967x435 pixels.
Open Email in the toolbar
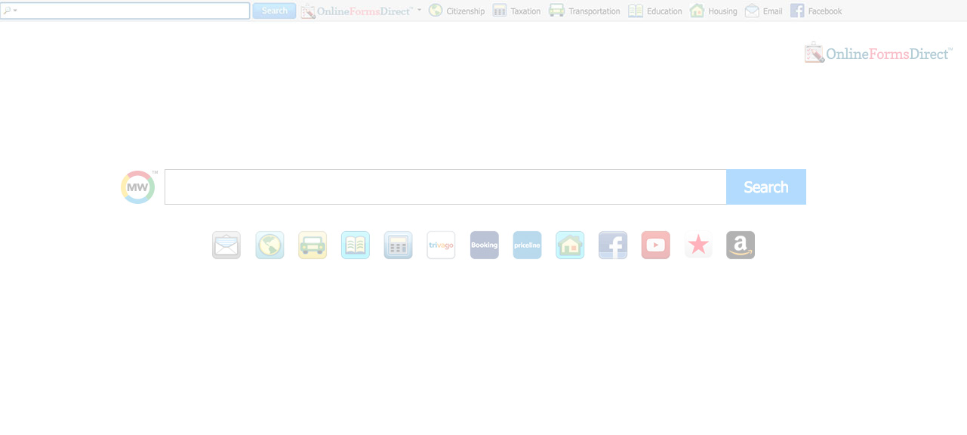coord(764,11)
